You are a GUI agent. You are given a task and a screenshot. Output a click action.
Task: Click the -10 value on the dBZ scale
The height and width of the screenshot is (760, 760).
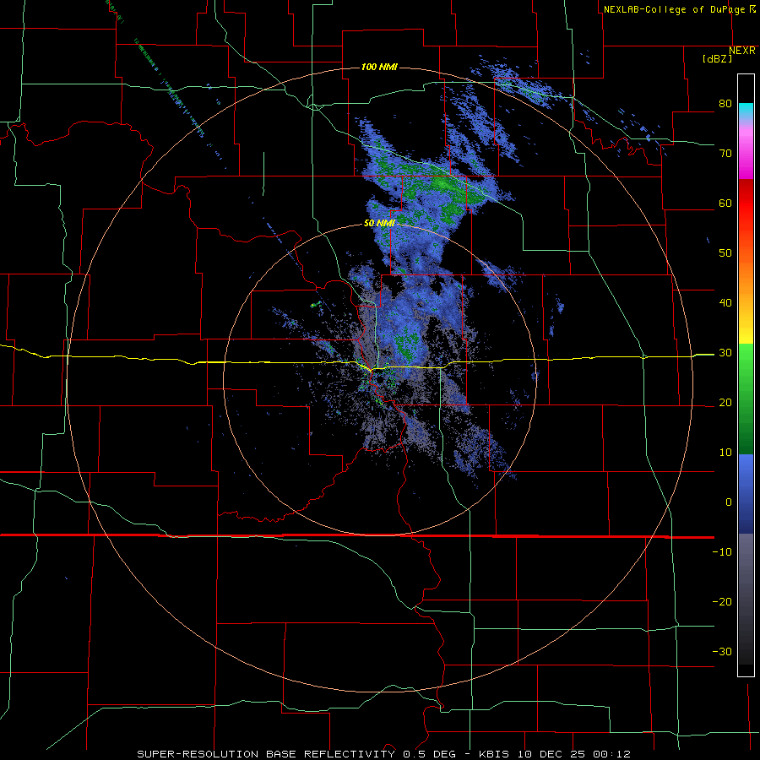coord(722,552)
